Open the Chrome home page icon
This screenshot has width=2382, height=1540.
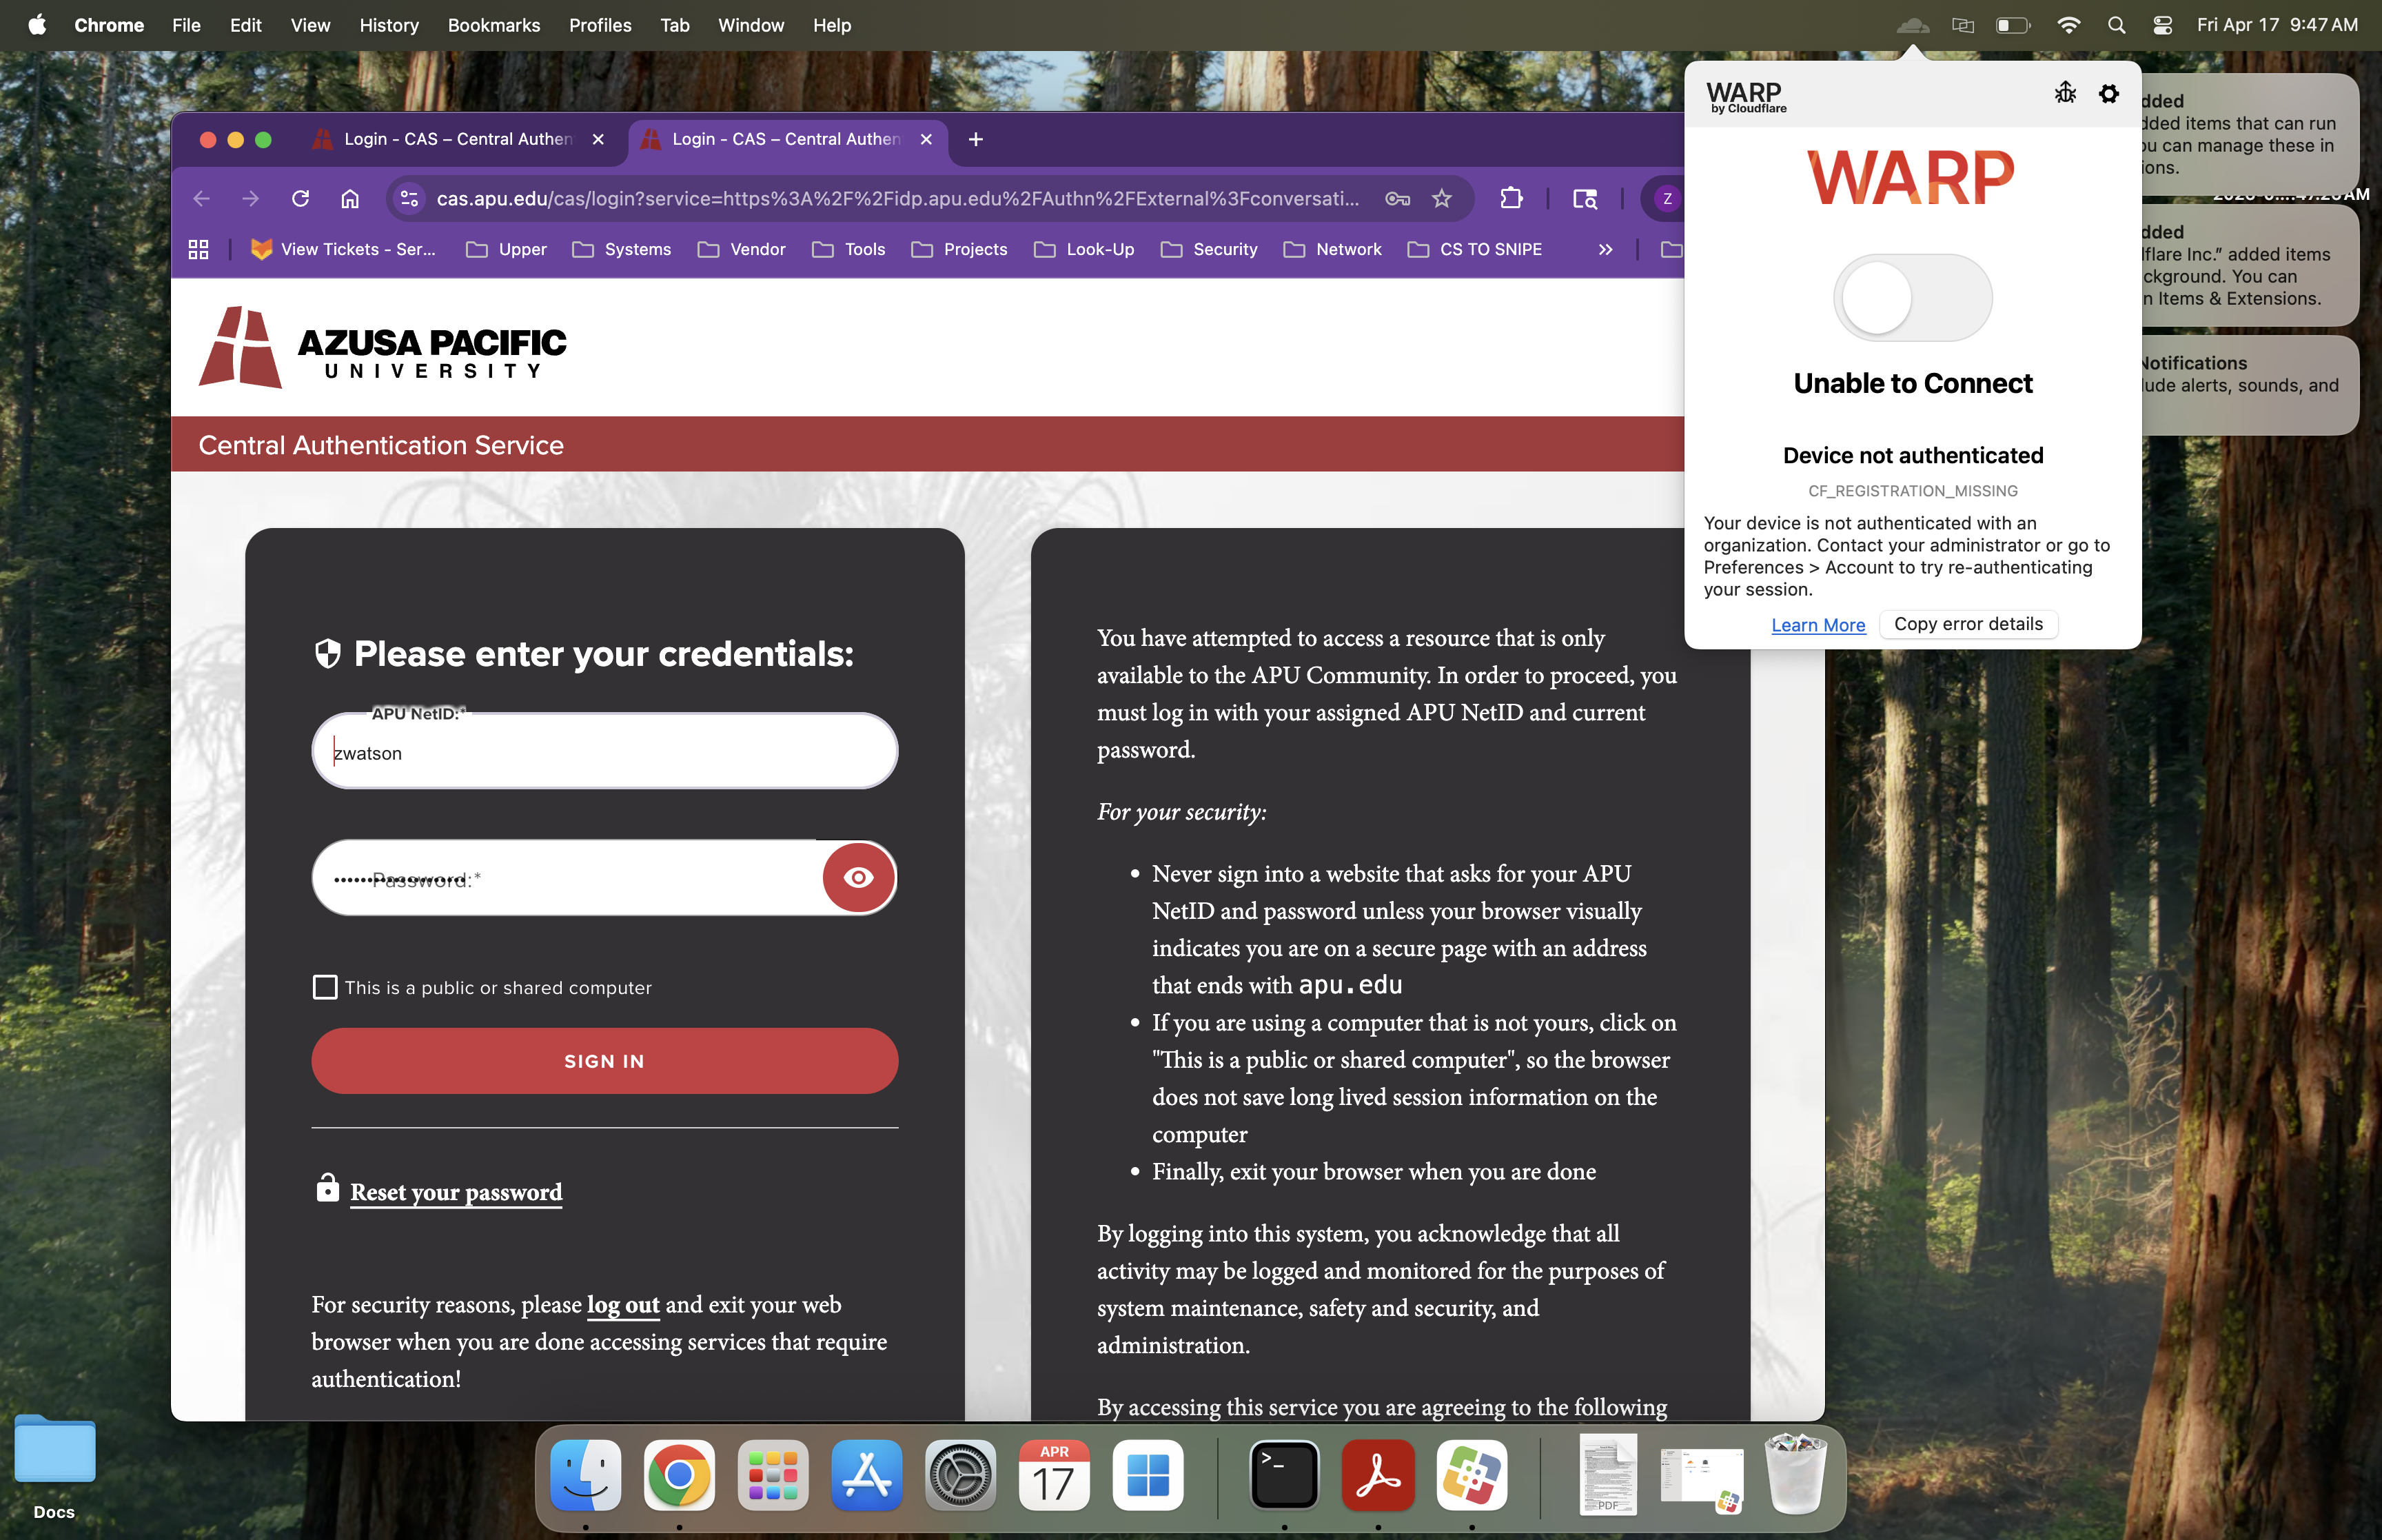pos(349,198)
